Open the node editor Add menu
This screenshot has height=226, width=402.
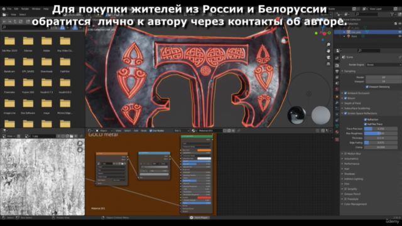136,131
